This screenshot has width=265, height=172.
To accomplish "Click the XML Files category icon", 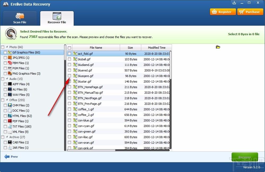I will (10, 132).
